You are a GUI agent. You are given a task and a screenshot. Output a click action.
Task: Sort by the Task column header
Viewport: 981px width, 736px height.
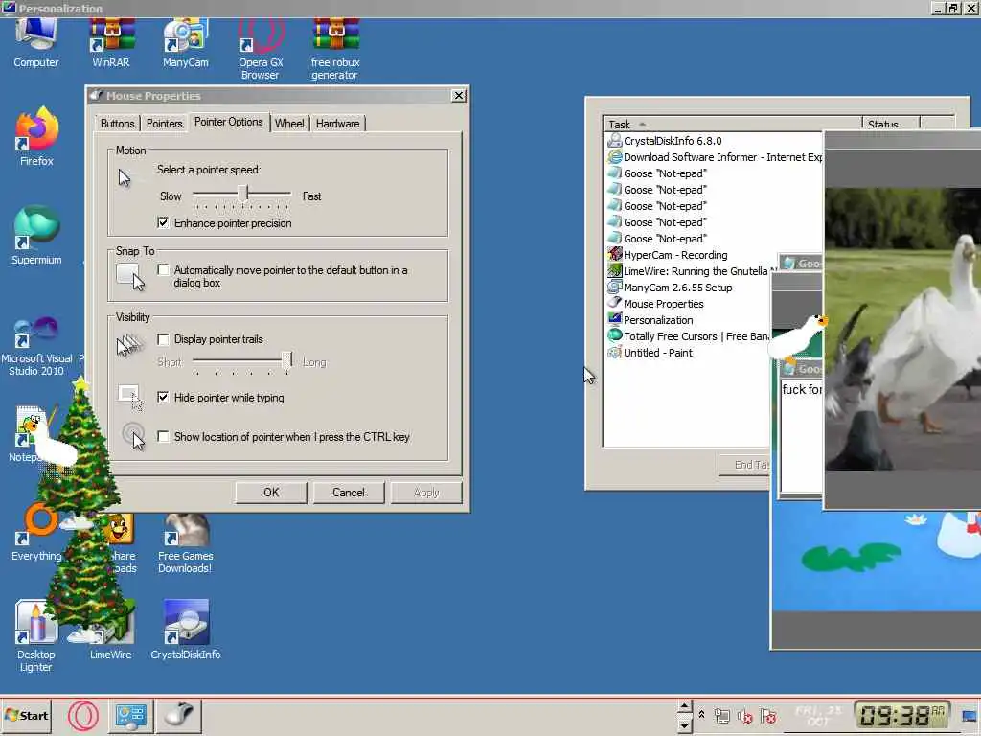point(732,124)
